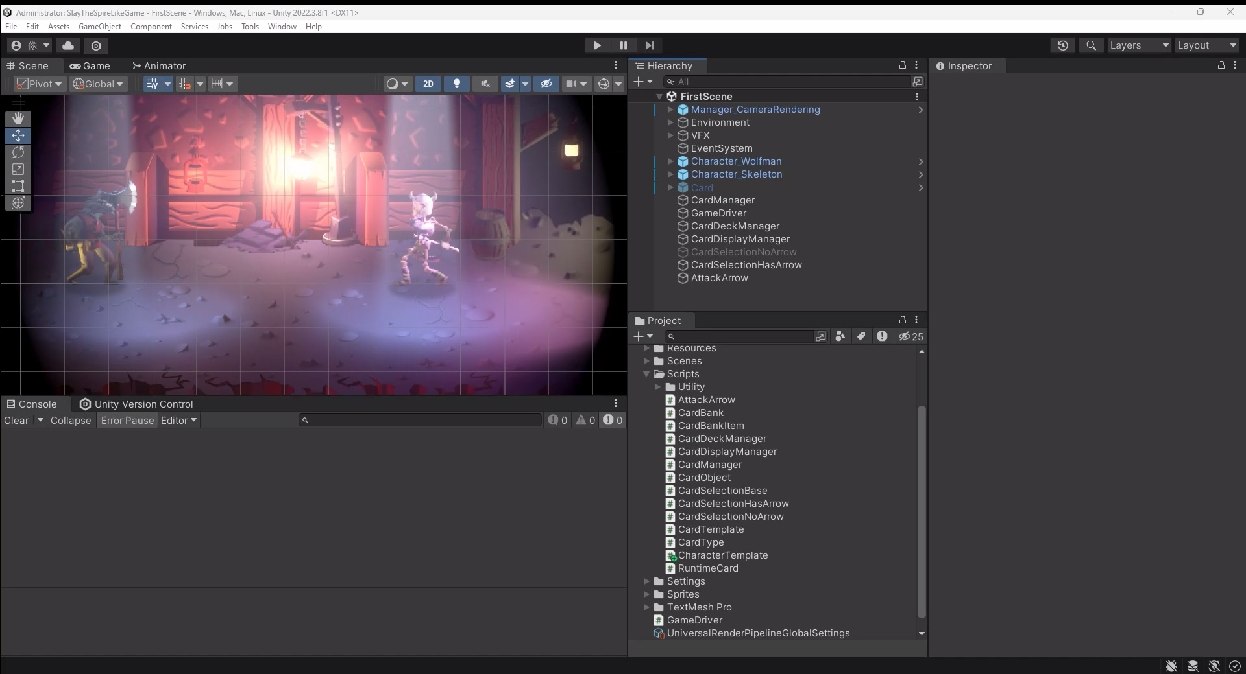Collapse the Scripts folder in Project

click(x=646, y=374)
